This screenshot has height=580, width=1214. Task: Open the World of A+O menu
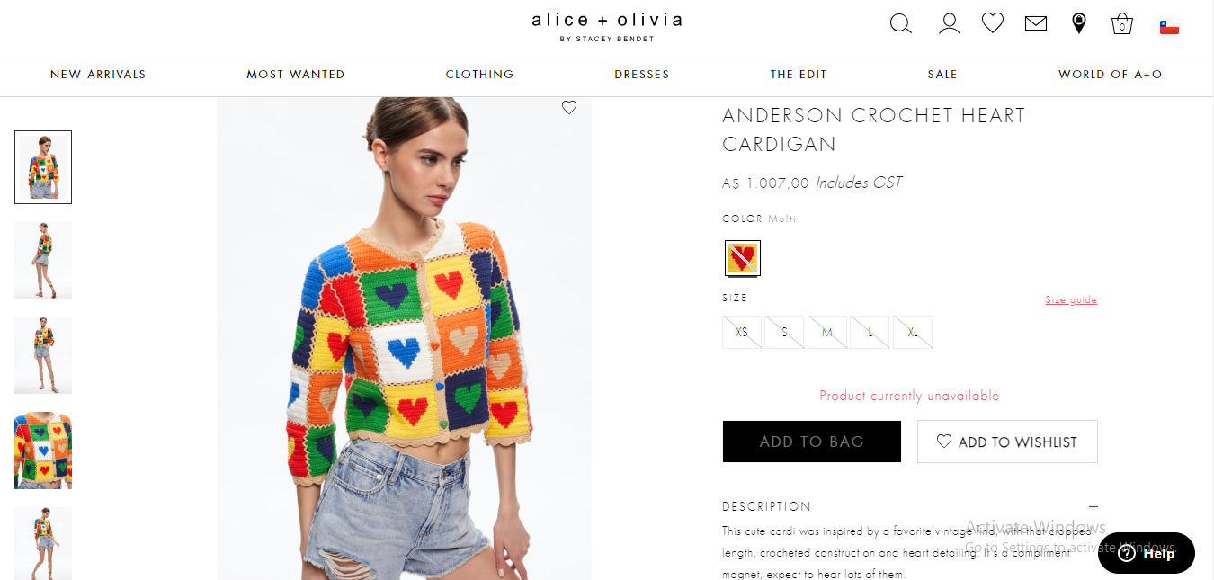tap(1111, 75)
